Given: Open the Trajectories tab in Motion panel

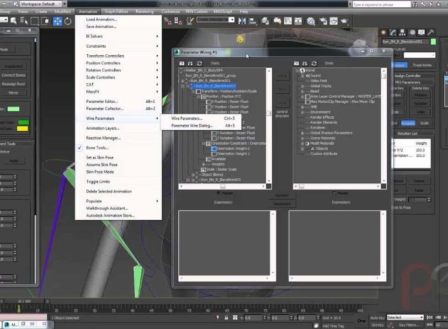Looking at the screenshot, I should tap(422, 65).
